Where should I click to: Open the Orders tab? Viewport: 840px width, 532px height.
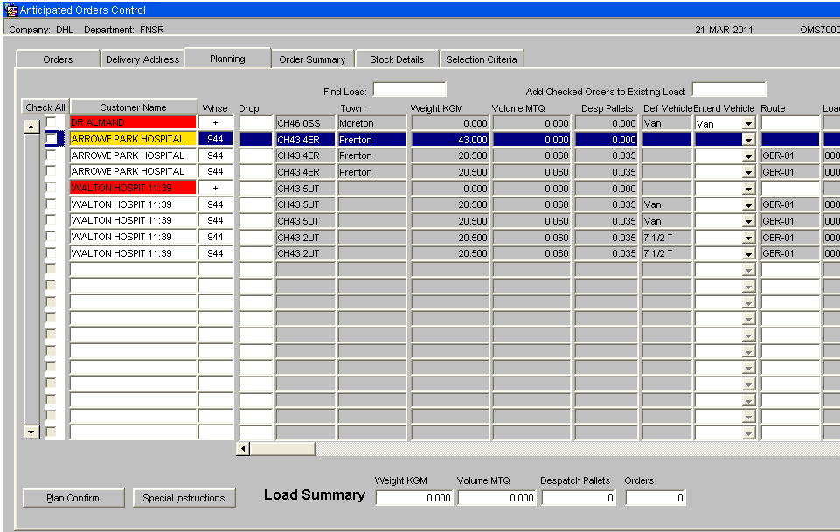click(x=58, y=59)
